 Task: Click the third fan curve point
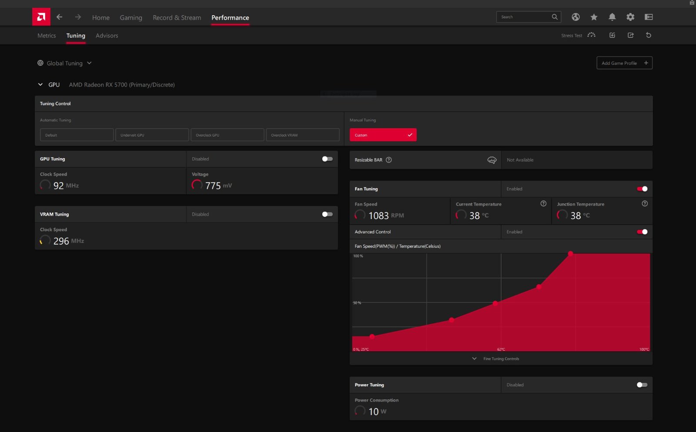[495, 303]
